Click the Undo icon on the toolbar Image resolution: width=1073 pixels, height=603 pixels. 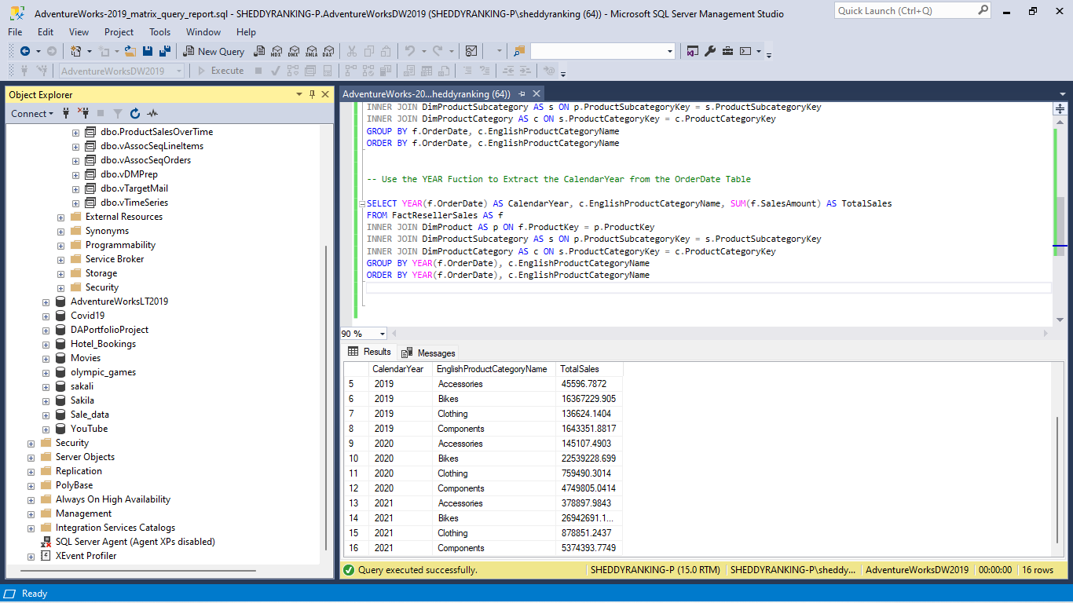pyautogui.click(x=412, y=50)
